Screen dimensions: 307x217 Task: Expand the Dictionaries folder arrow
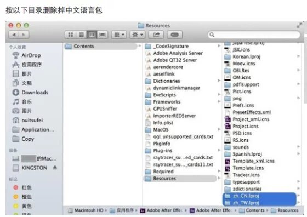(219, 81)
